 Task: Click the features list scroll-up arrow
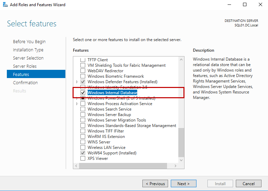point(181,59)
